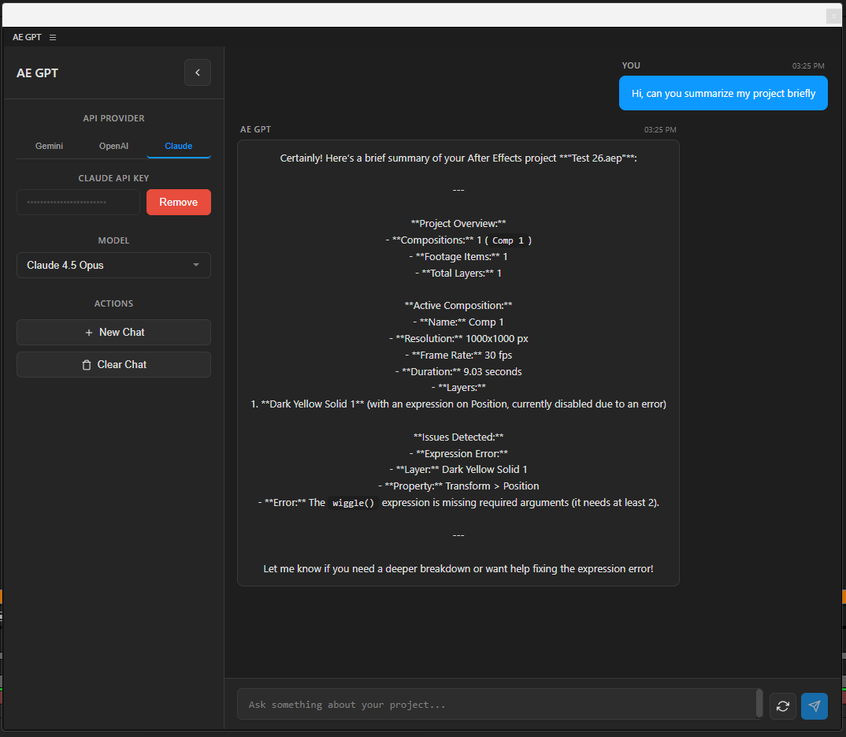Image resolution: width=846 pixels, height=737 pixels.
Task: Click the AE GPT panel title
Action: 37,73
